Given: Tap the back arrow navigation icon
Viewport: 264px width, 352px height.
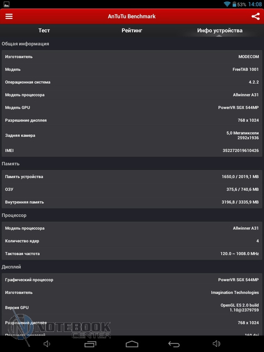Looking at the screenshot, I should (174, 344).
